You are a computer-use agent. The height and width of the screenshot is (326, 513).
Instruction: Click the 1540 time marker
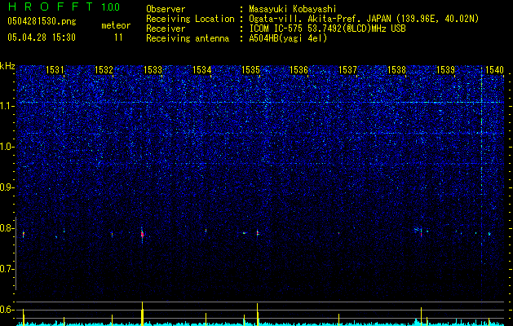(x=494, y=69)
